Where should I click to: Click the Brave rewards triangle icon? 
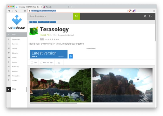(x=134, y=11)
